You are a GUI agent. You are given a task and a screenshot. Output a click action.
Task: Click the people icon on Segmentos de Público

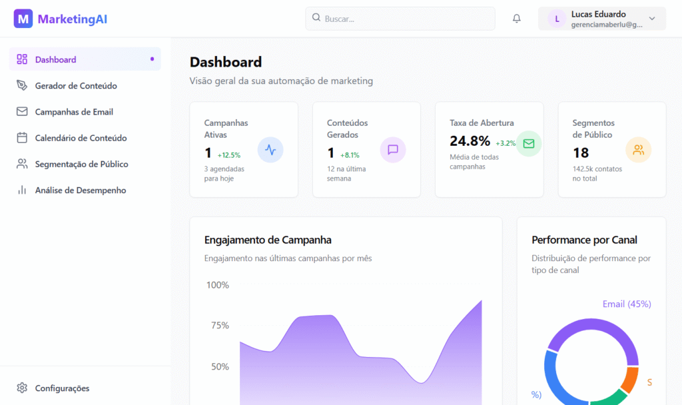click(x=638, y=150)
